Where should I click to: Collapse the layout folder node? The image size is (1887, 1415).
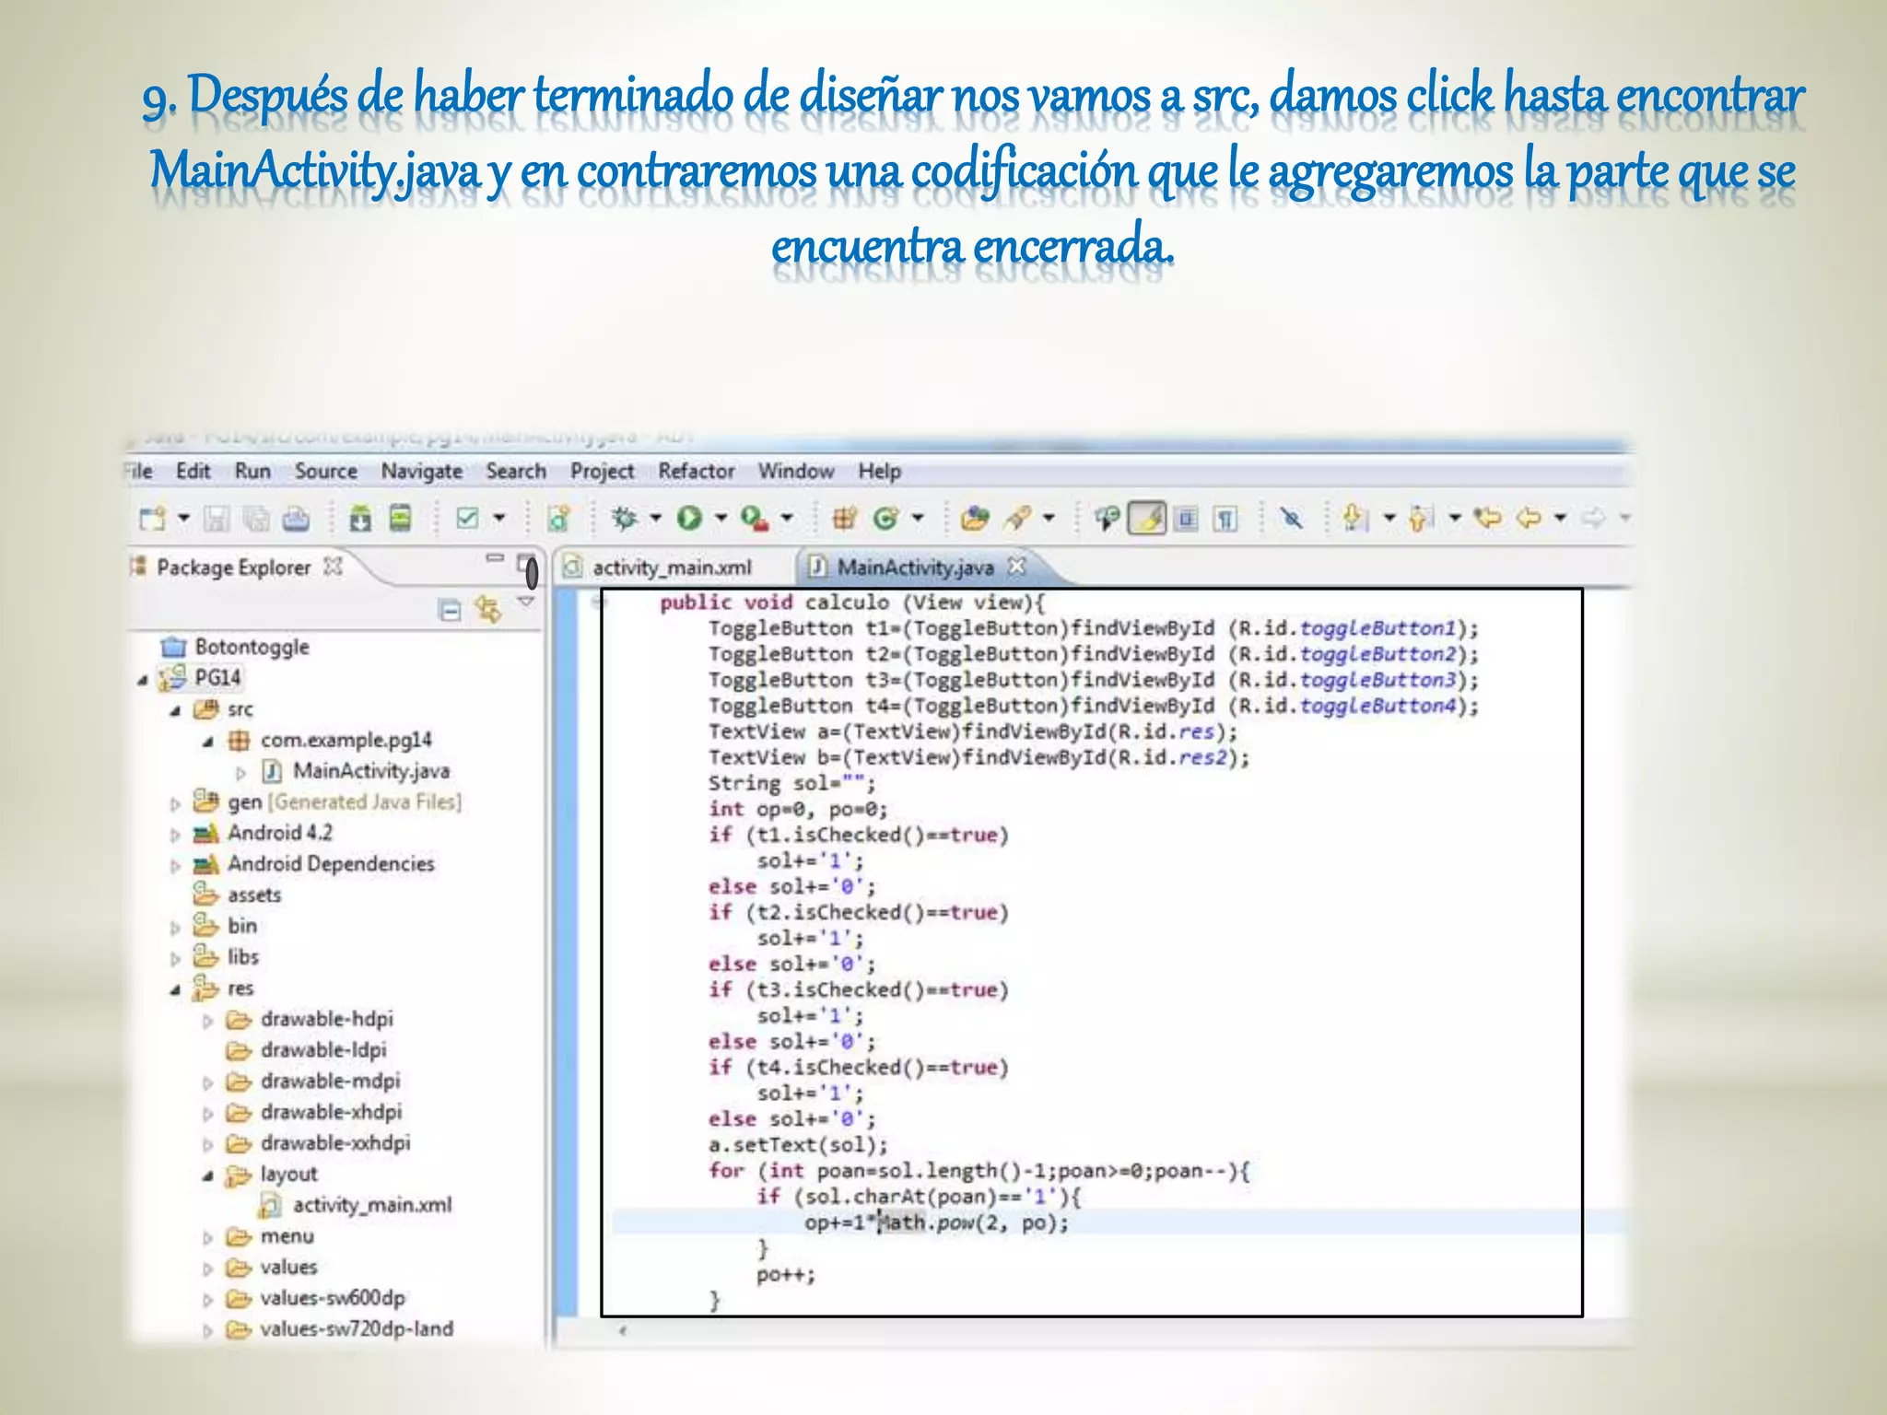[x=208, y=1176]
